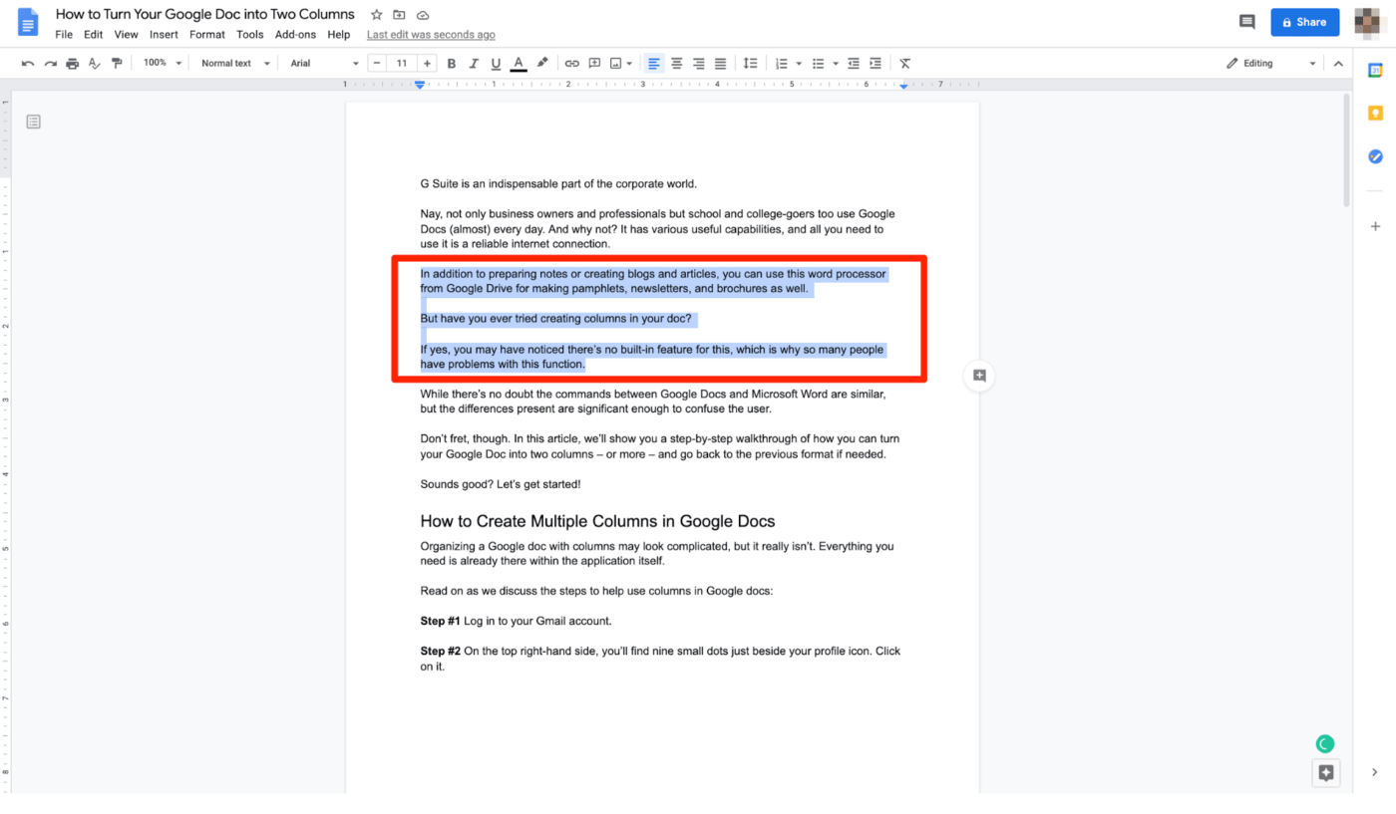Open 'Last edit was seconds ago' link
This screenshot has height=814, width=1396.
[431, 34]
